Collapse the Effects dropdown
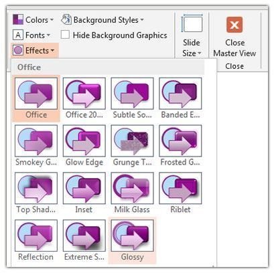This screenshot has height=273, width=274. (33, 50)
